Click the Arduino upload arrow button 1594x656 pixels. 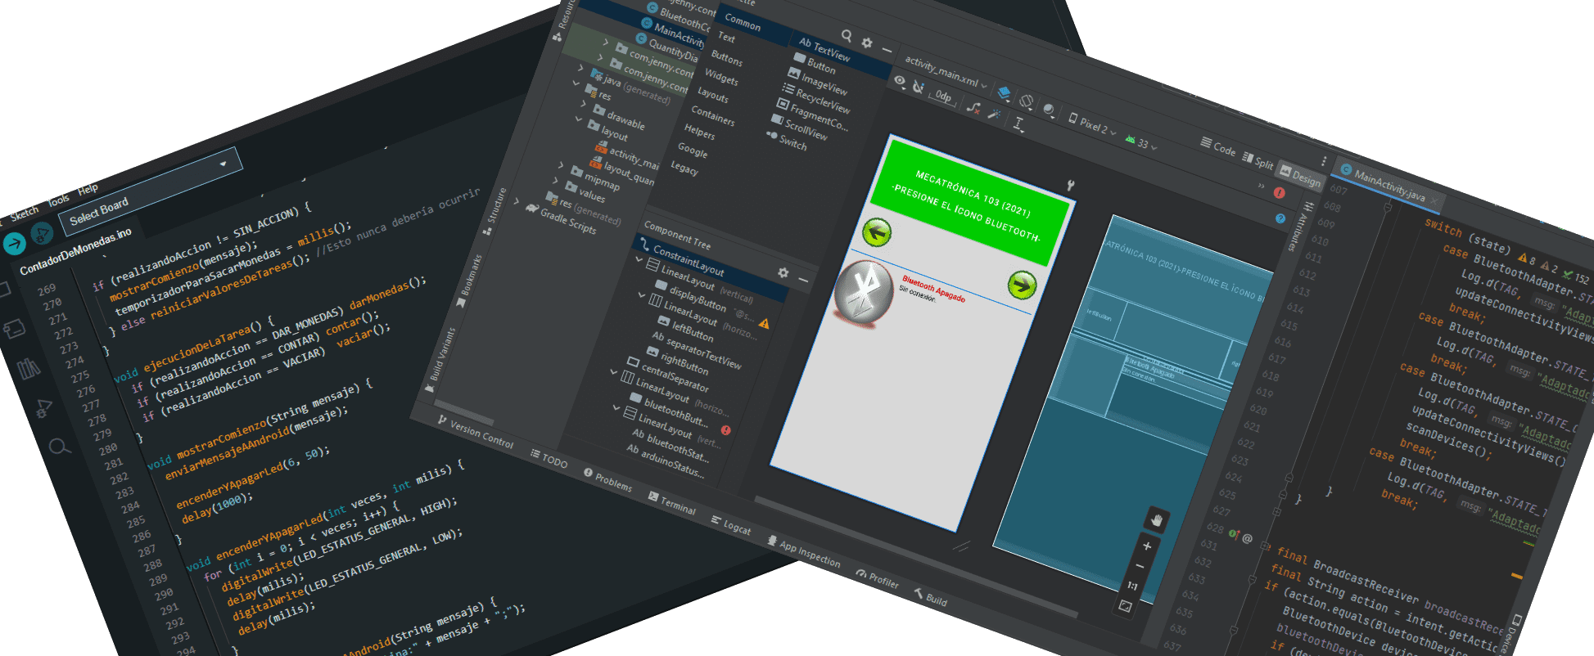(x=15, y=244)
